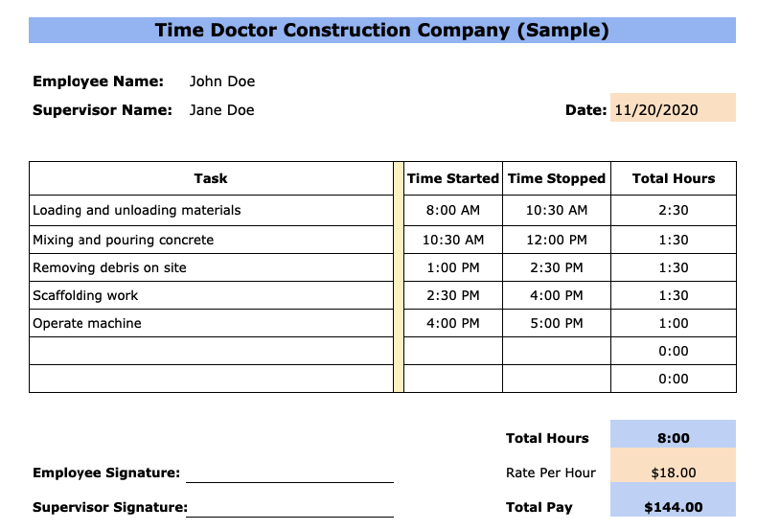Select the Loading and unloading materials cell
Screen dimensions: 780x530
click(136, 210)
